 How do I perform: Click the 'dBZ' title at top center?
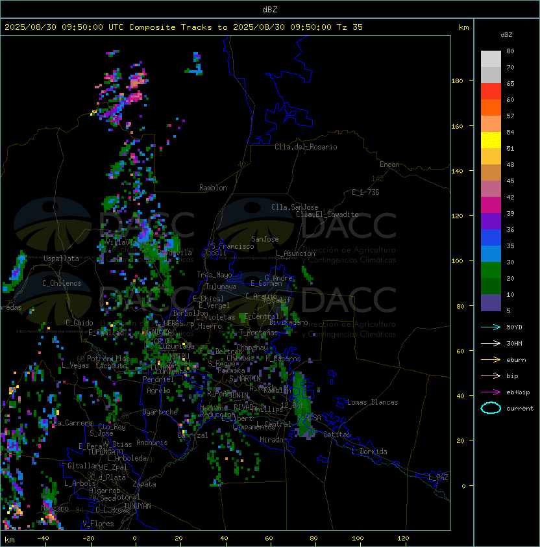[270, 10]
